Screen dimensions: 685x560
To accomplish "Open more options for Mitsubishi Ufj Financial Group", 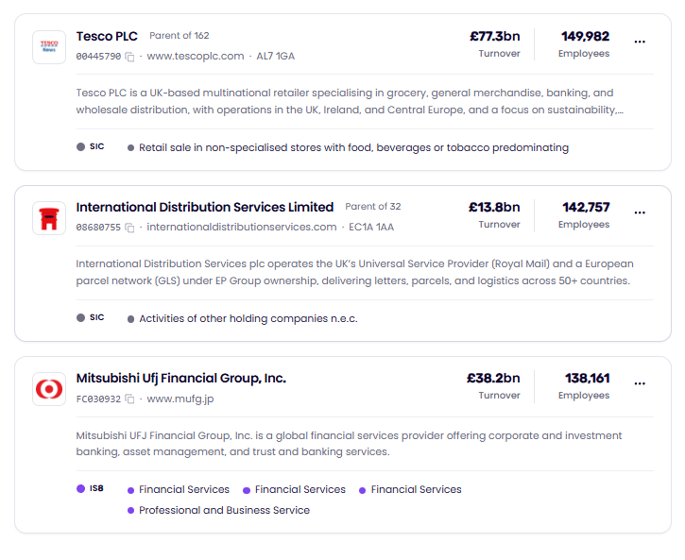I will click(640, 383).
